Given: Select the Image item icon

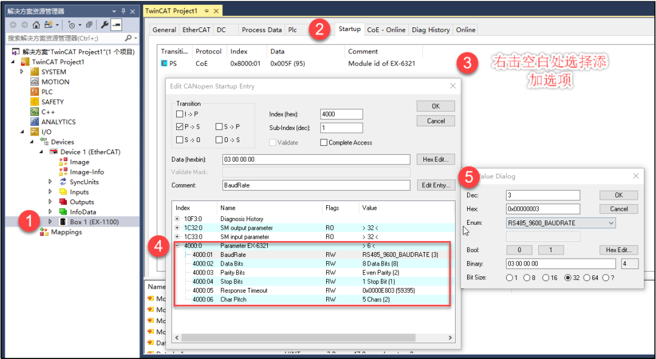Looking at the screenshot, I should click(x=63, y=162).
